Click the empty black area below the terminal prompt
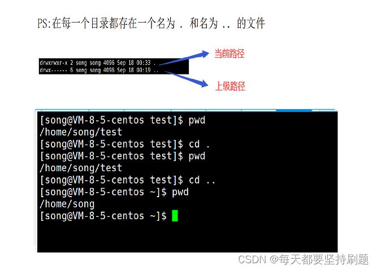 pos(187,237)
